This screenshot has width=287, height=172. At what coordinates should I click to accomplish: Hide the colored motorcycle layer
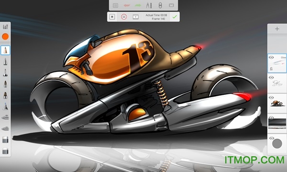coord(271,98)
